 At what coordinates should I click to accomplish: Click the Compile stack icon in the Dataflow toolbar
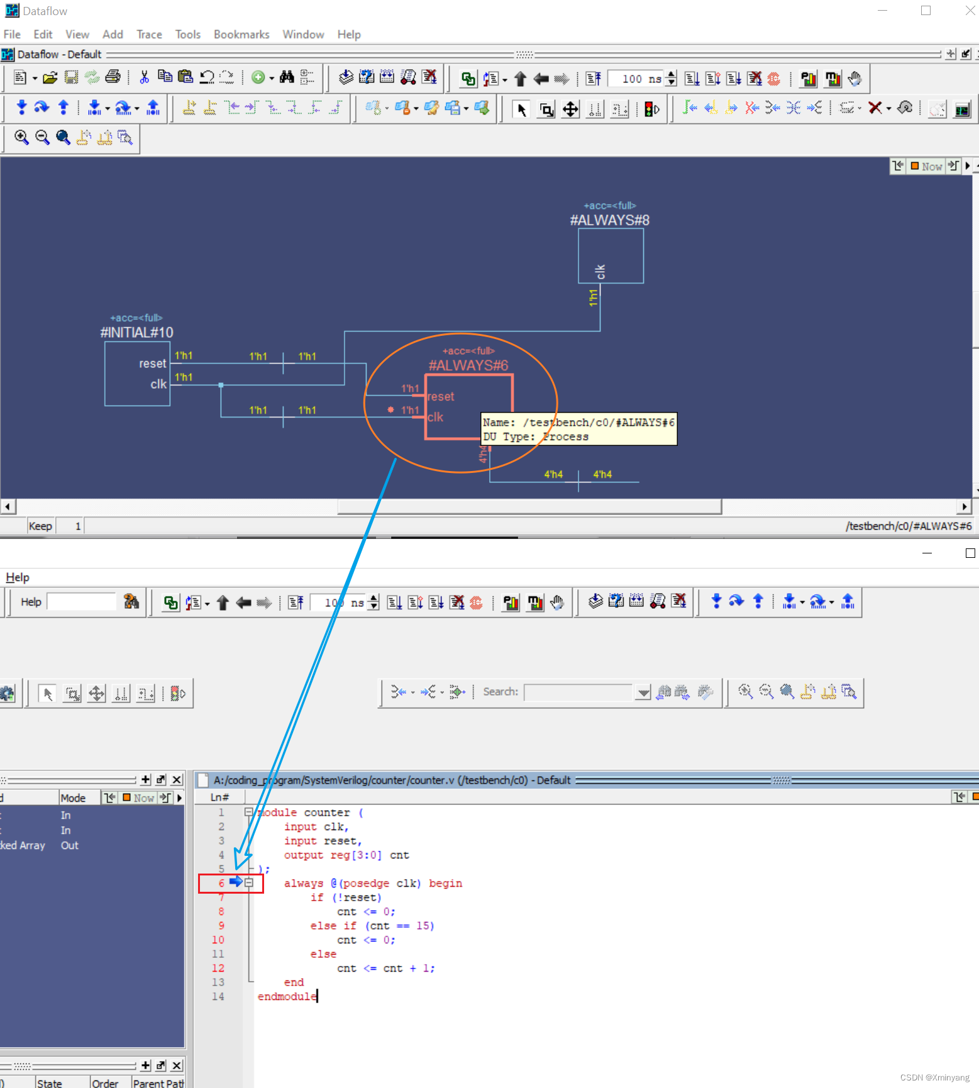[346, 77]
